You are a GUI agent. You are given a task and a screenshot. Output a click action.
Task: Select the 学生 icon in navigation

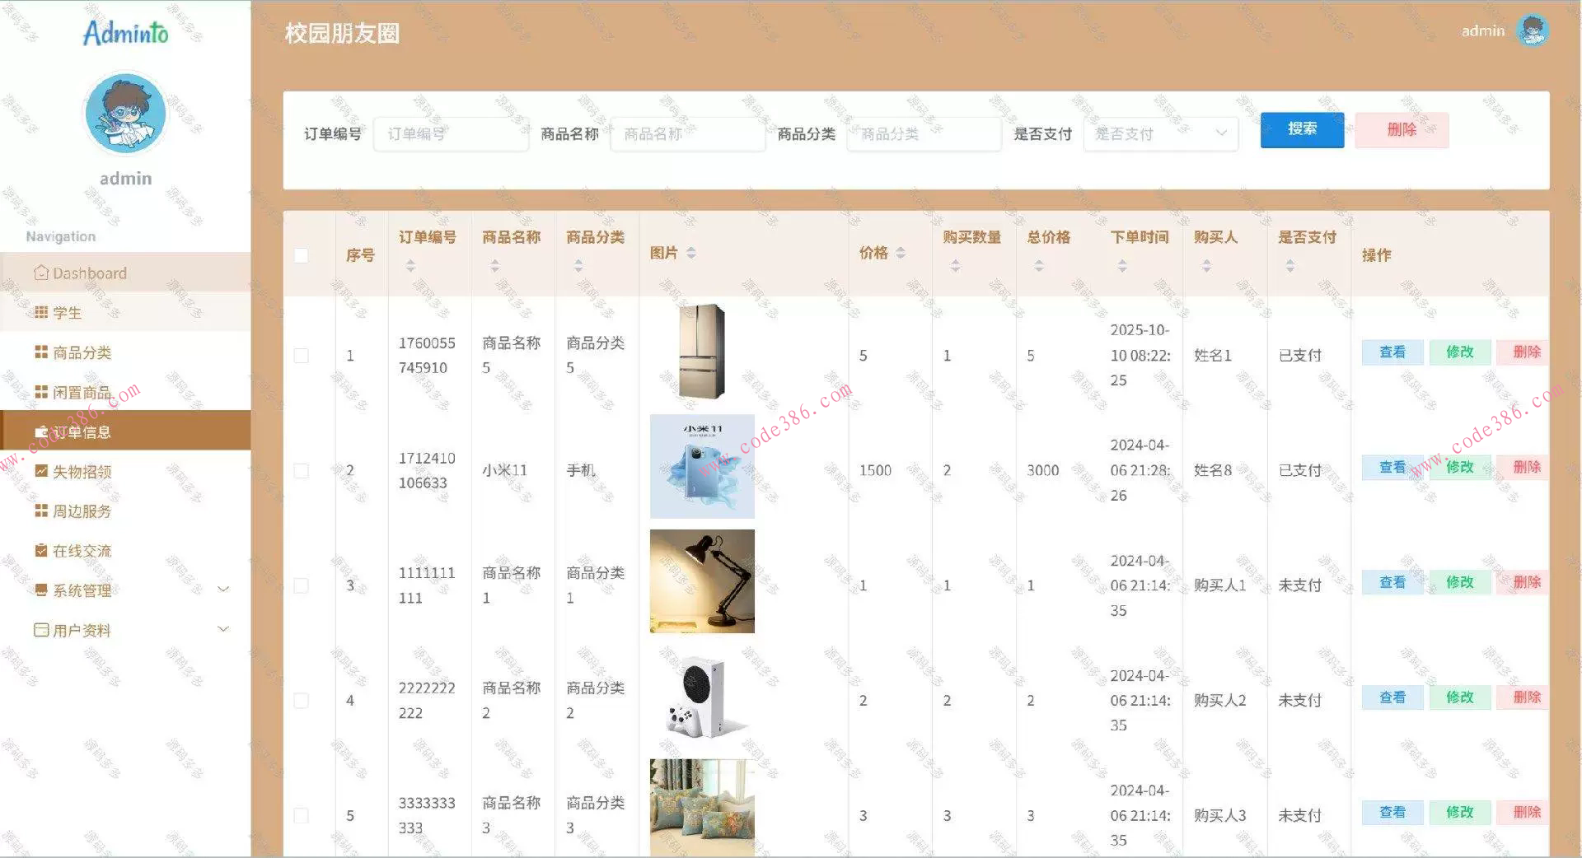pos(40,312)
